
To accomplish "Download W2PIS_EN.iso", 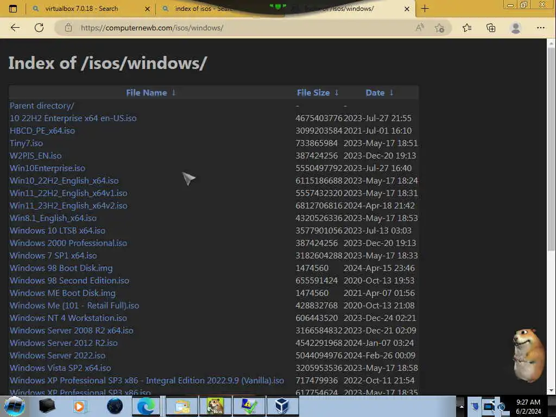I will tap(35, 155).
